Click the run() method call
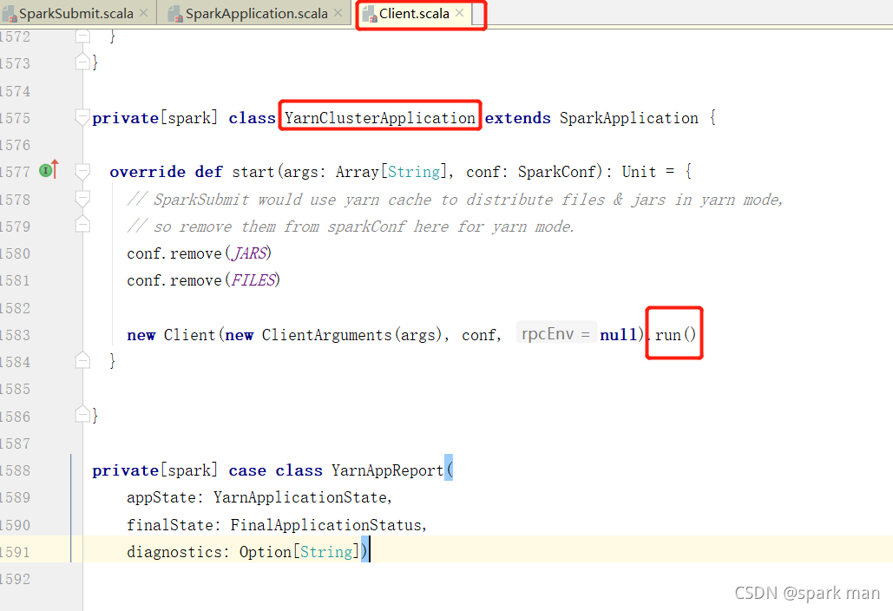This screenshot has height=611, width=893. pyautogui.click(x=675, y=335)
